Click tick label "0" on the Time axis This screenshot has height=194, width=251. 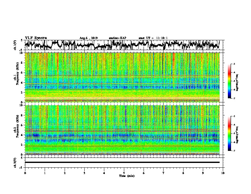[25, 173]
